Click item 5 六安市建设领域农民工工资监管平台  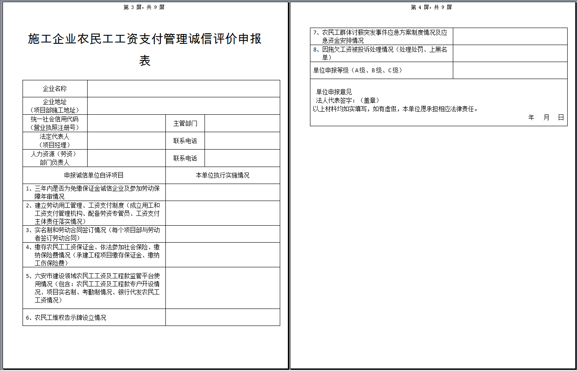click(x=94, y=288)
